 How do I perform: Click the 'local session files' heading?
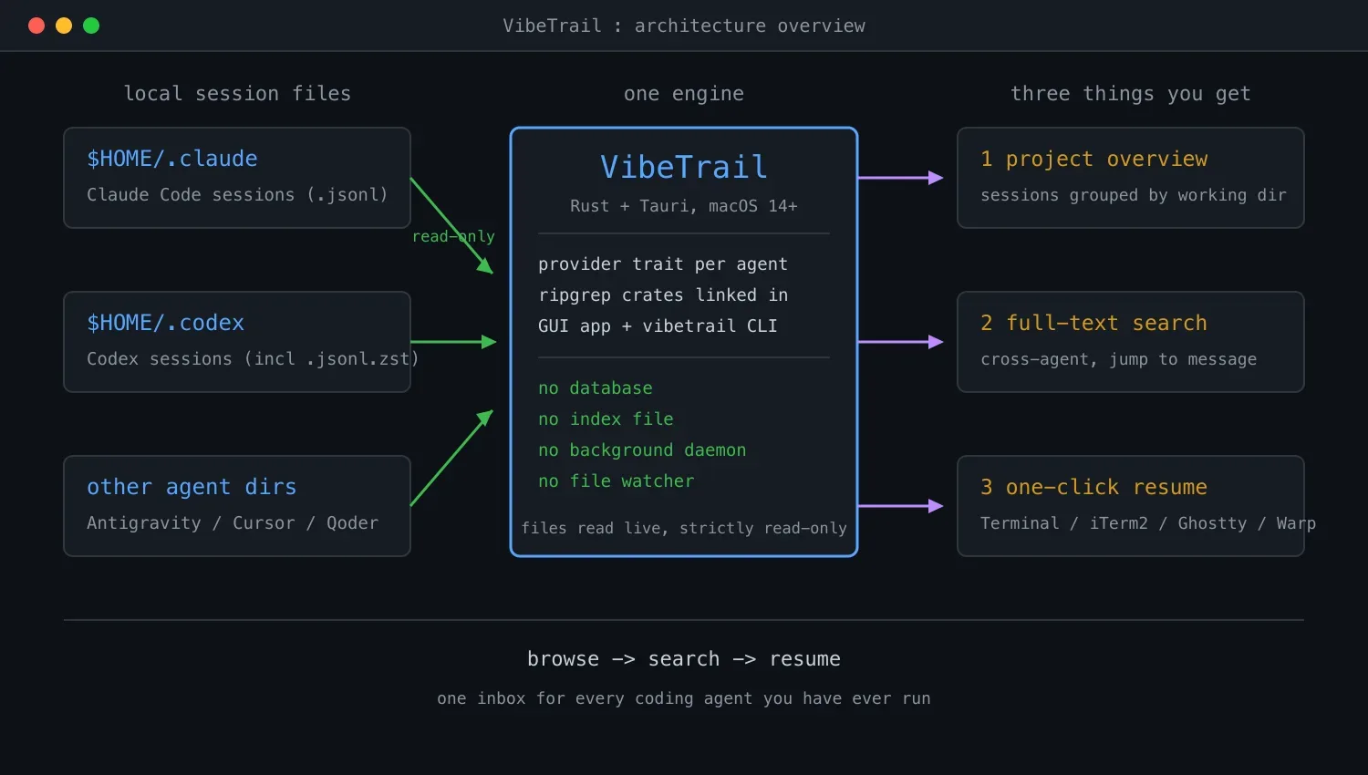coord(237,93)
